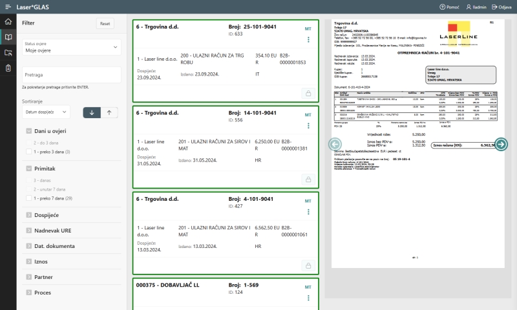Viewport: 517px width, 310px height.
Task: Open the hamburger menu next to Laser*GLAS
Action: (x=8, y=7)
